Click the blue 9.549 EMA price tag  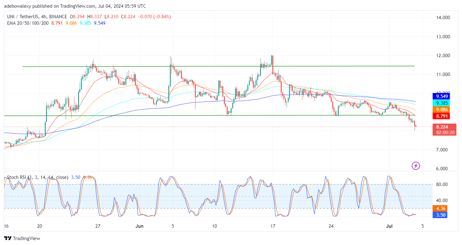(441, 96)
